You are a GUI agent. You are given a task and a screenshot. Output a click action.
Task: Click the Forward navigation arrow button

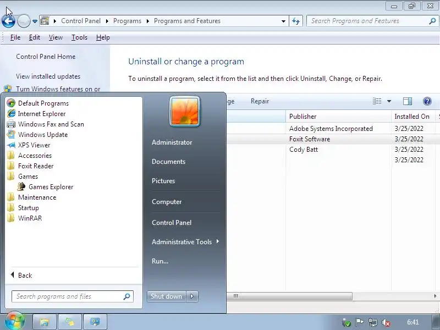(x=24, y=21)
